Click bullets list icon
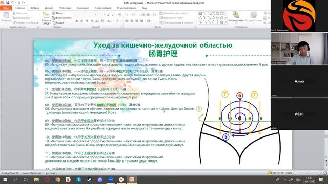Viewport: 328px width, 184px height. pos(127,15)
